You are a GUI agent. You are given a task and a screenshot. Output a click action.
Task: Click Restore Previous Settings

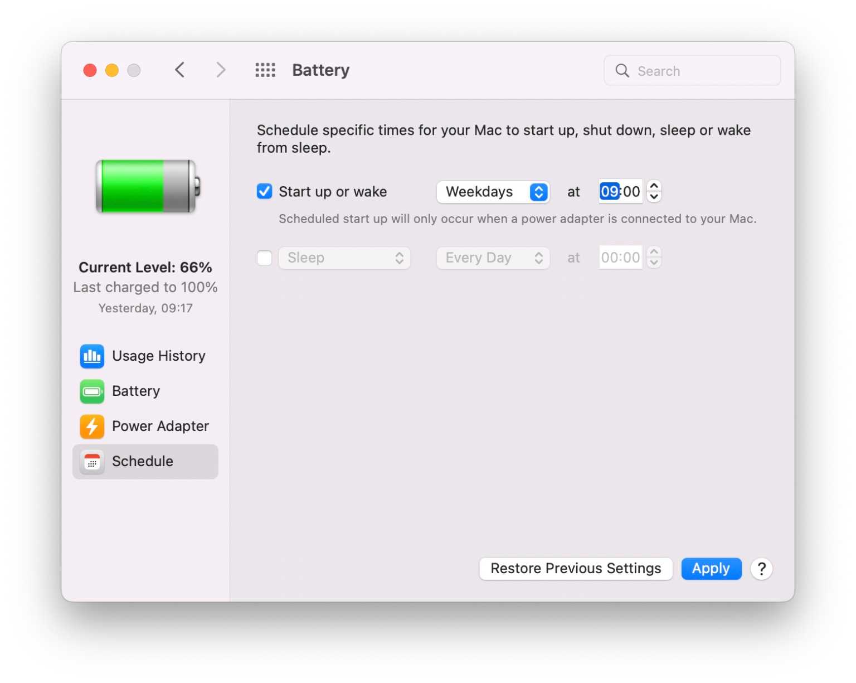click(x=576, y=569)
